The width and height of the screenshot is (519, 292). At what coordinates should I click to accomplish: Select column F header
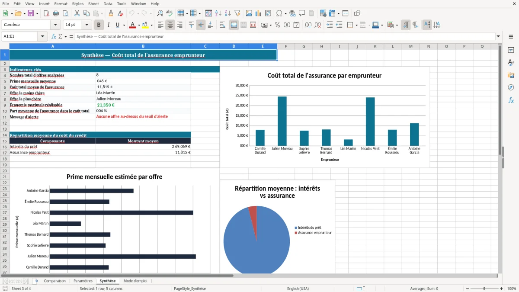(x=285, y=46)
